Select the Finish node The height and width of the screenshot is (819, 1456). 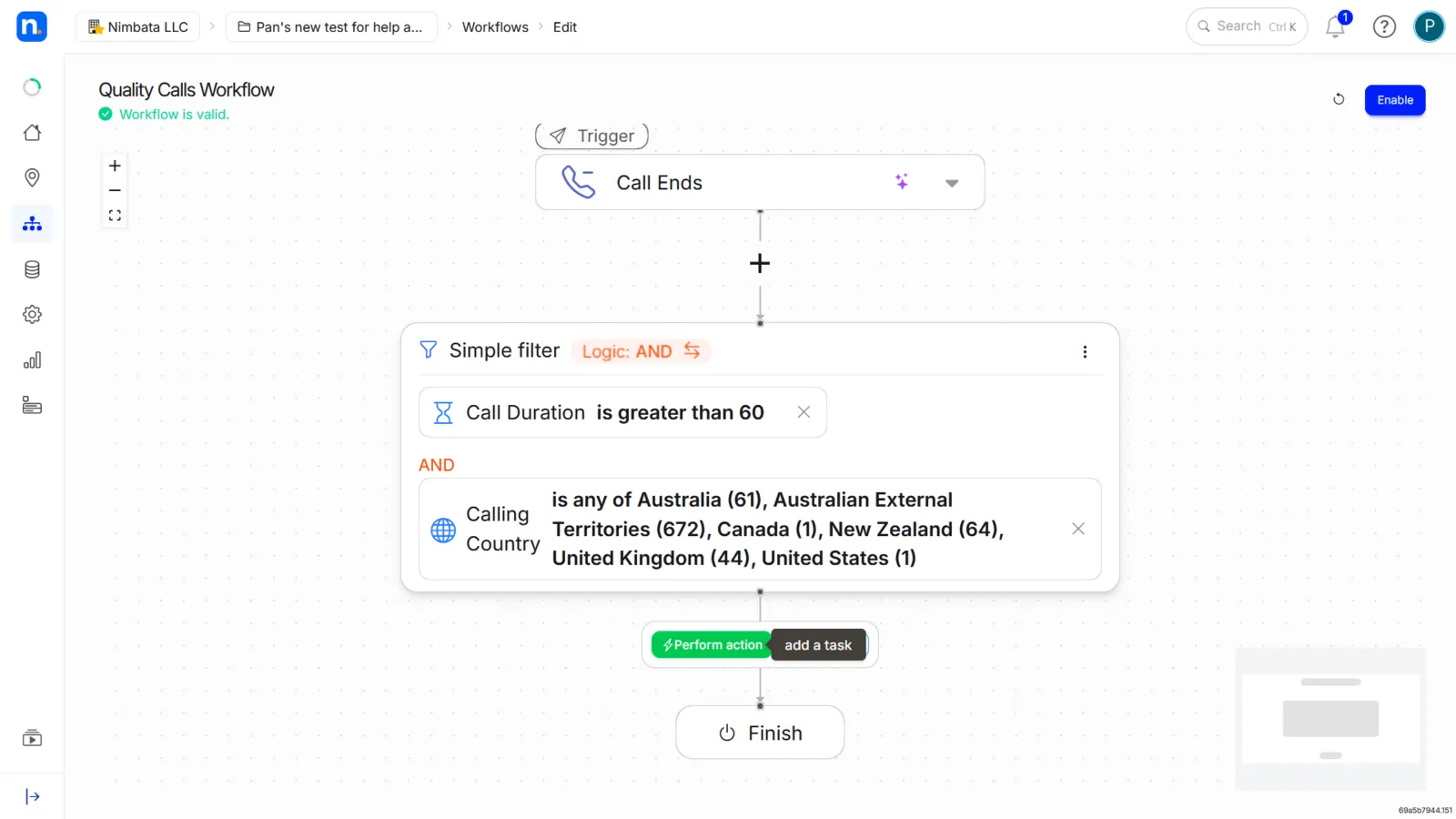click(760, 733)
